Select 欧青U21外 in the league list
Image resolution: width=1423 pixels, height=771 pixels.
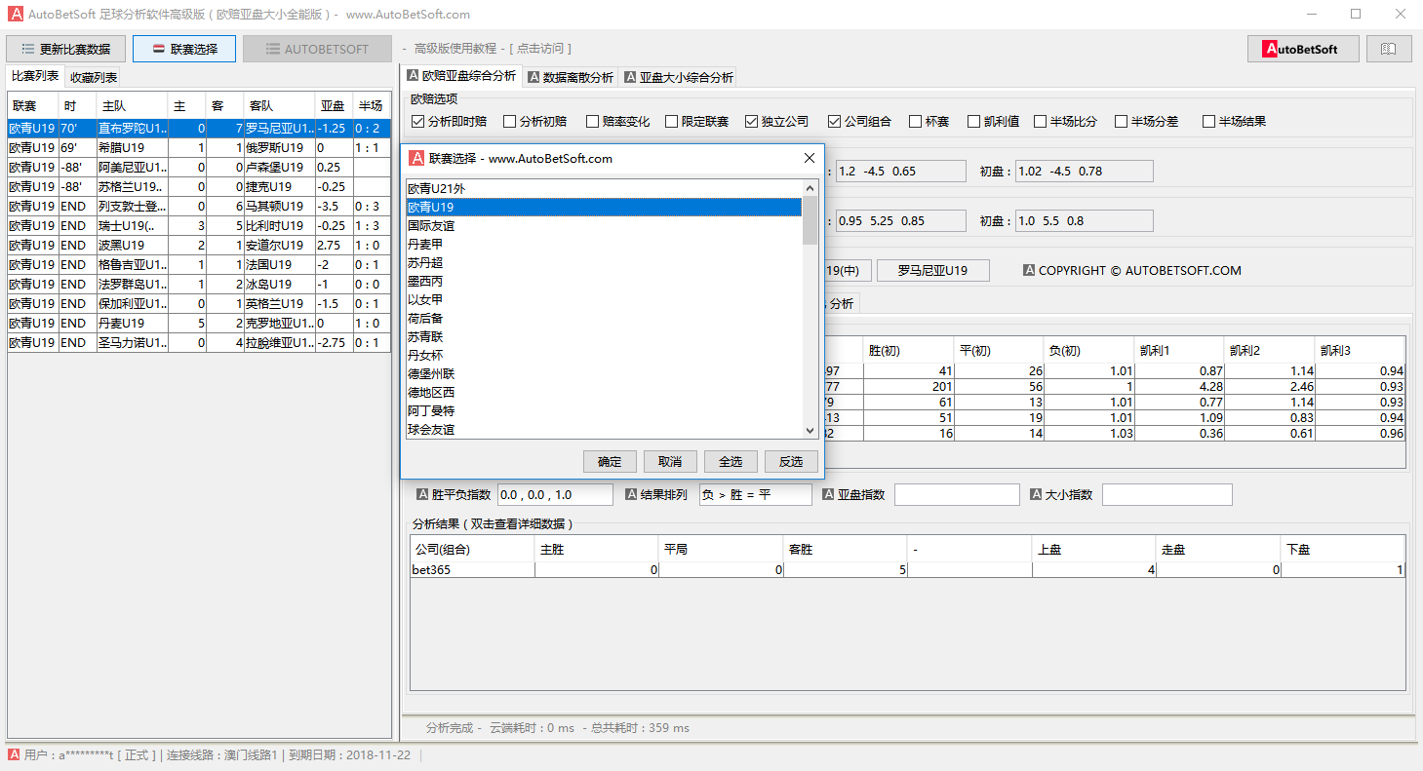pos(604,188)
